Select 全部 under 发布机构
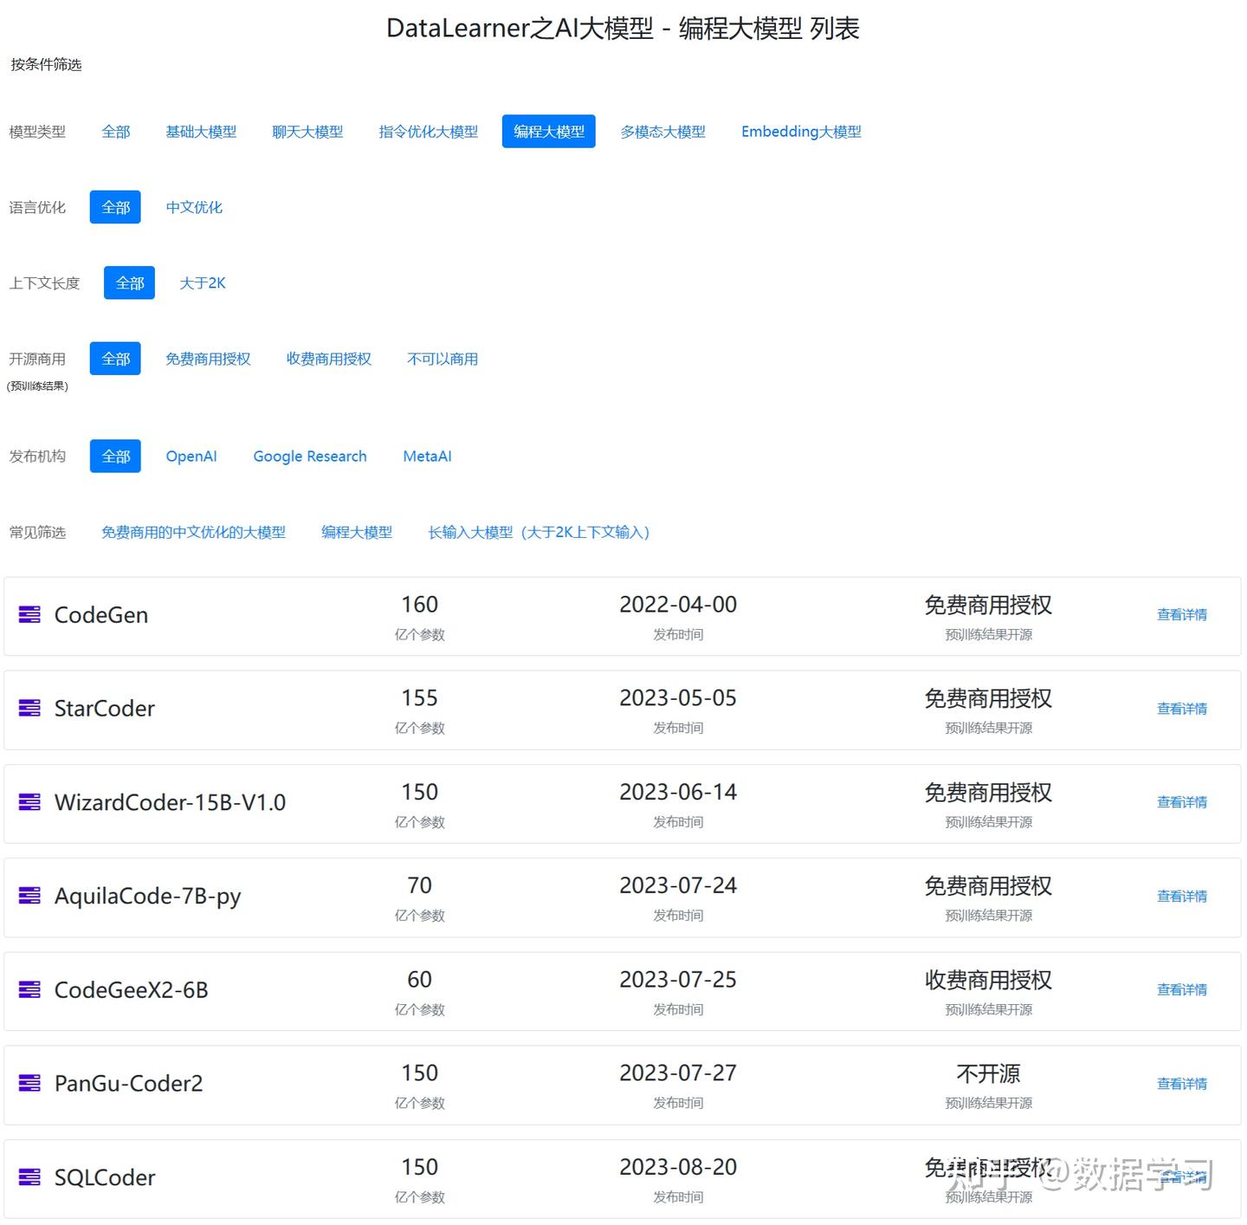Screen dimensions: 1247x1225 114,456
